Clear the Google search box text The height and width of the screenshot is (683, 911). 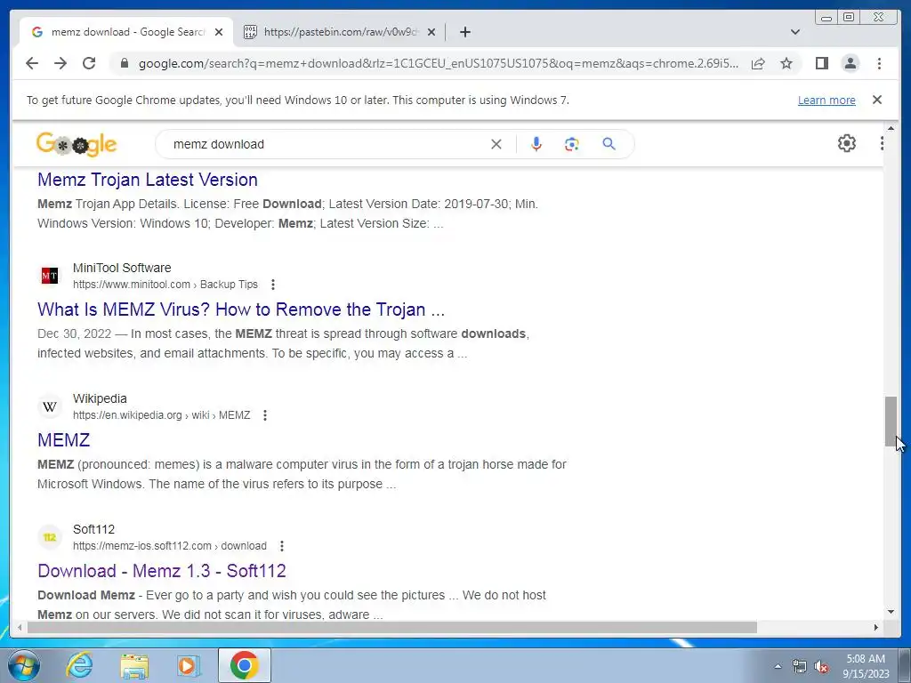click(496, 144)
